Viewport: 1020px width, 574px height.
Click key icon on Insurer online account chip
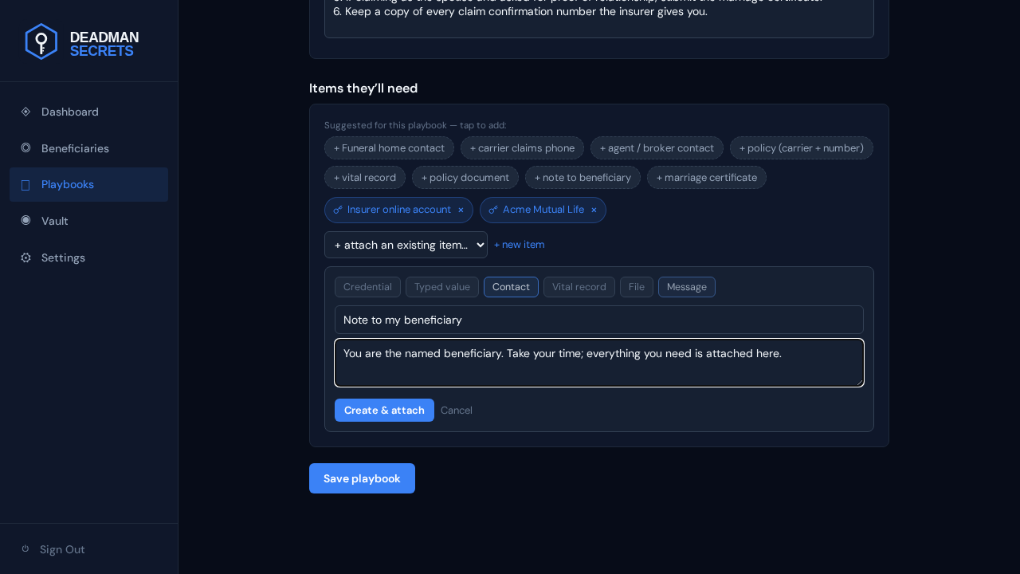tap(338, 210)
